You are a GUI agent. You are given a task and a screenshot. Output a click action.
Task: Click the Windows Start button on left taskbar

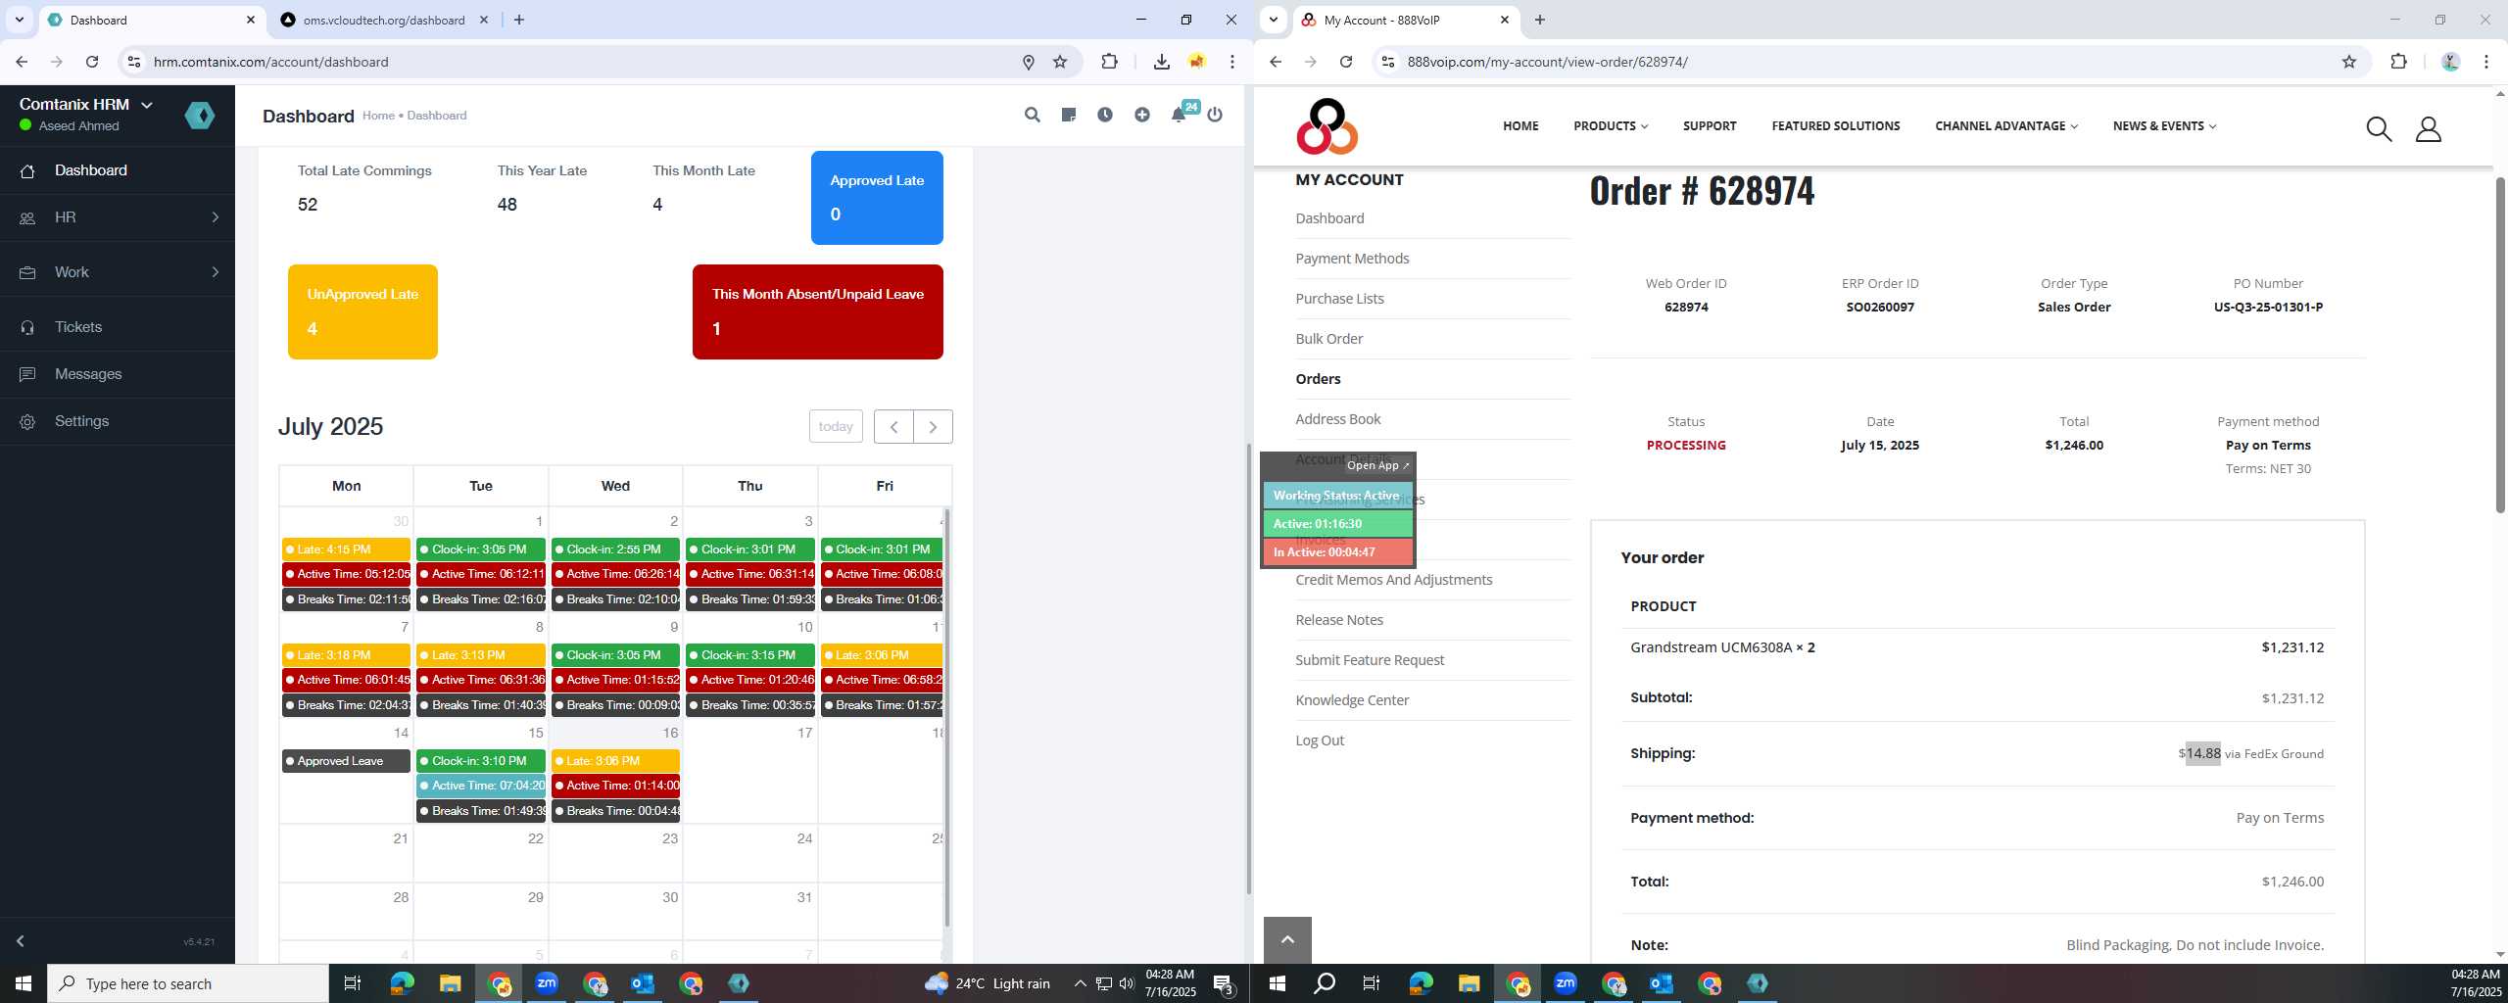[24, 983]
